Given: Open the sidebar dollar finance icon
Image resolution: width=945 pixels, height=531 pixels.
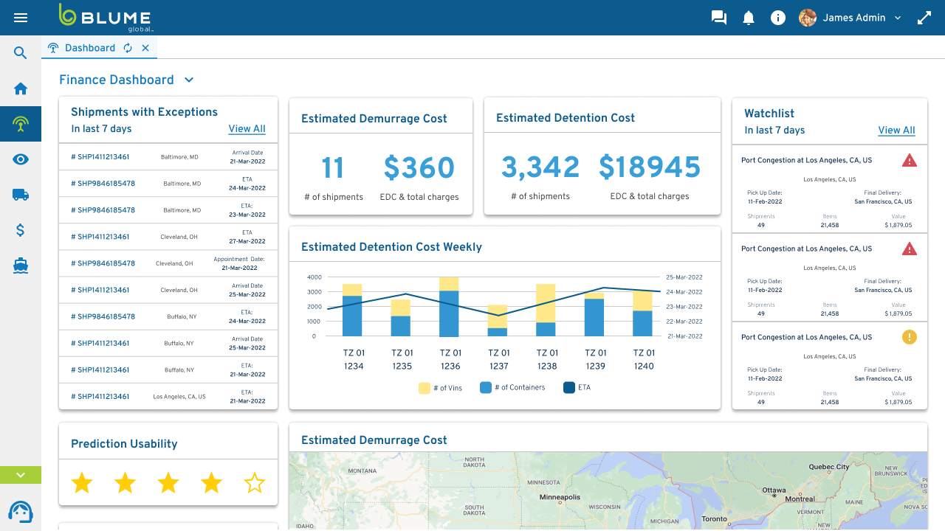Looking at the screenshot, I should pos(21,230).
